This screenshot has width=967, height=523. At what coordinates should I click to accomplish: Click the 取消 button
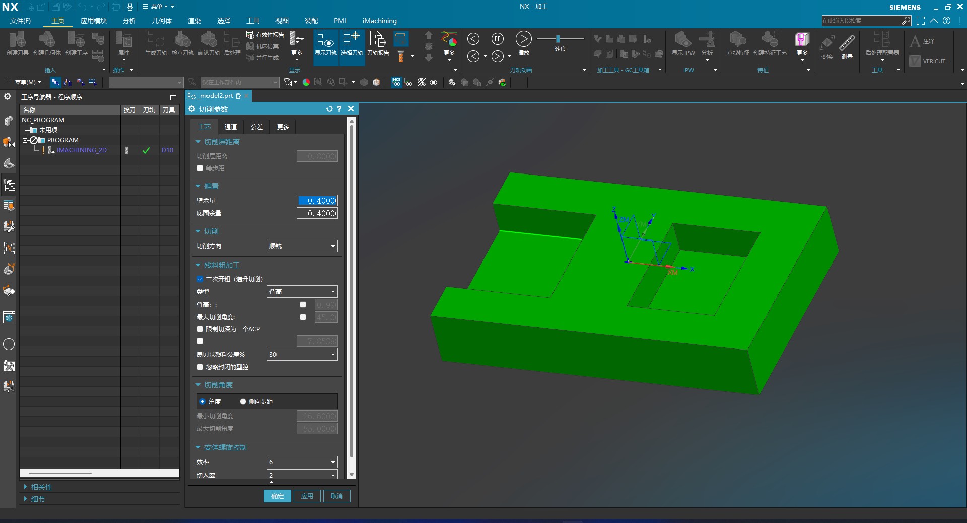(337, 496)
